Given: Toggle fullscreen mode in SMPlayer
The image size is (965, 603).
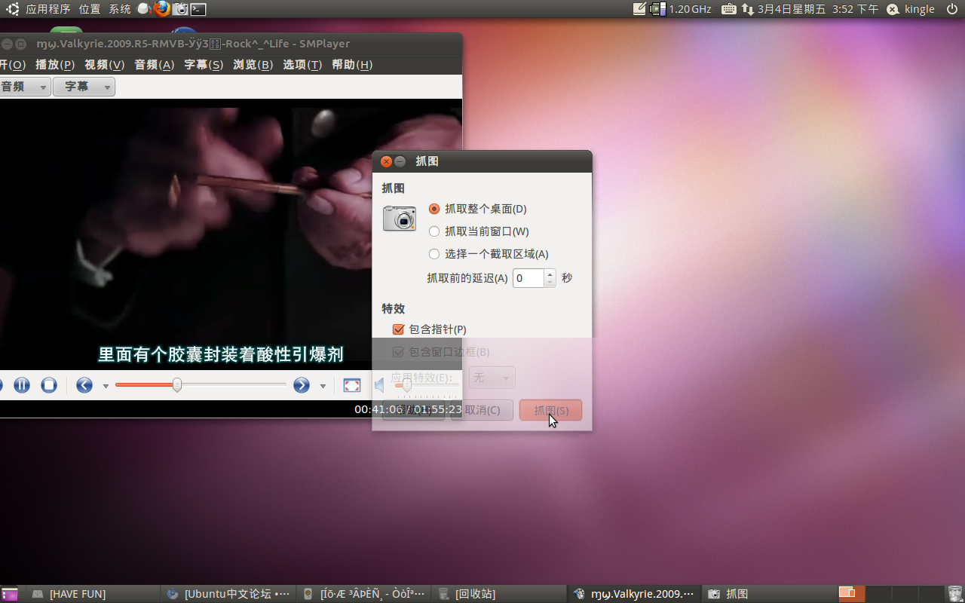Looking at the screenshot, I should (352, 385).
